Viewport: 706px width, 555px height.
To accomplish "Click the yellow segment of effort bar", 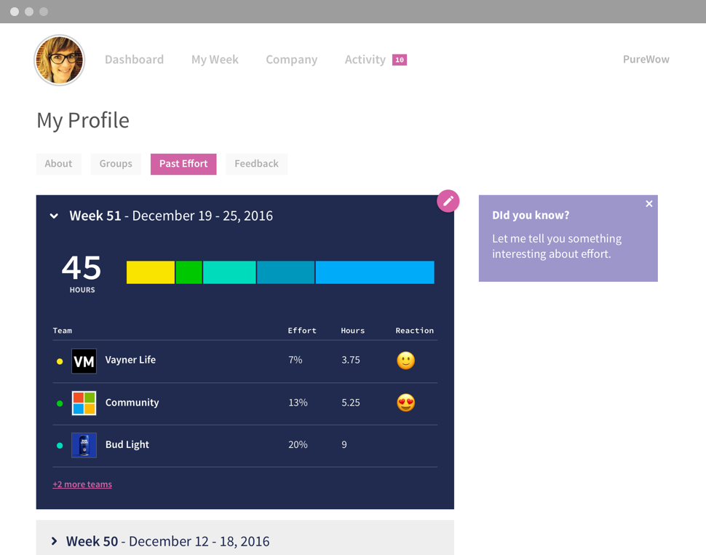I will coord(150,272).
